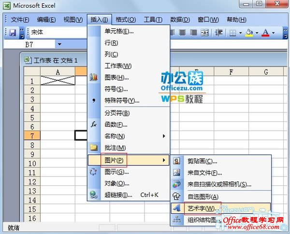Select column G header
This screenshot has height=234, width=290.
coord(266,72)
